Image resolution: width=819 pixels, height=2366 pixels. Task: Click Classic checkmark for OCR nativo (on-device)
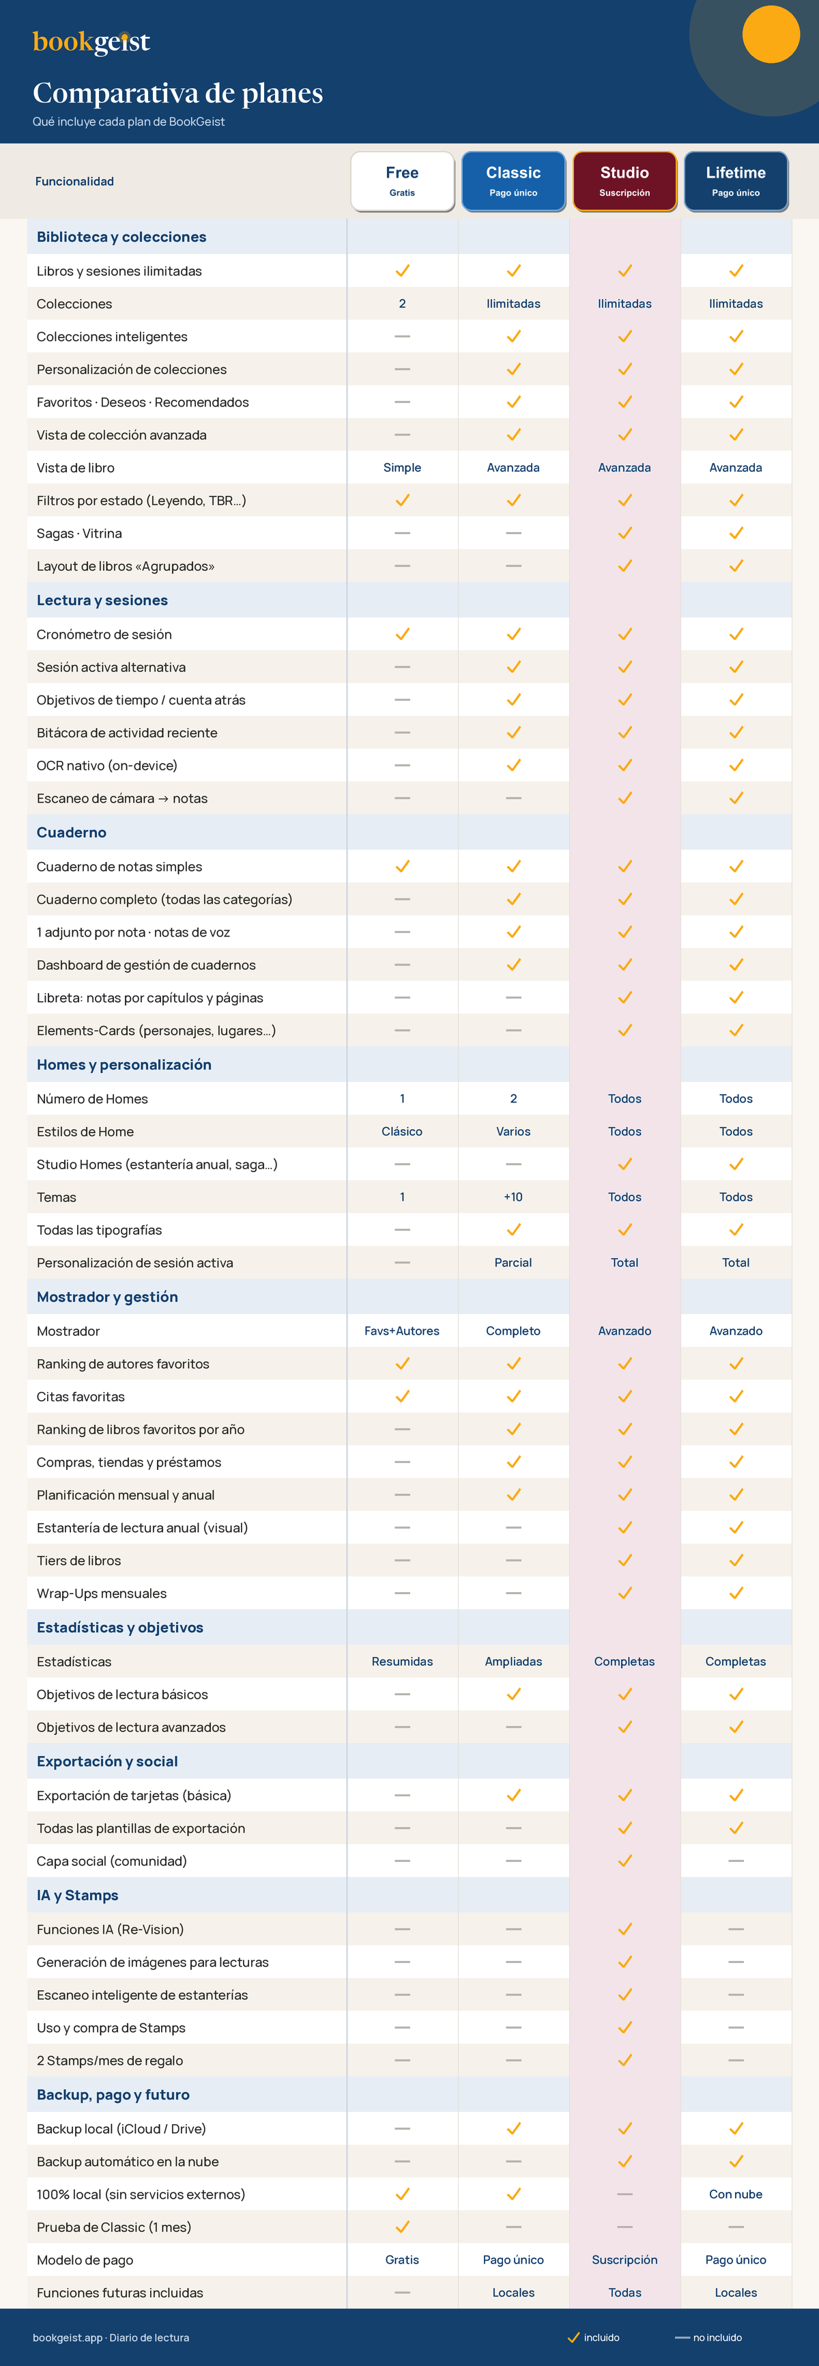pos(513,765)
